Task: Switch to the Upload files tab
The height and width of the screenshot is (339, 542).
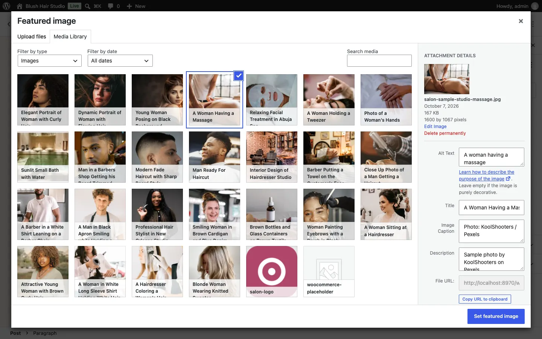Action: tap(32, 37)
